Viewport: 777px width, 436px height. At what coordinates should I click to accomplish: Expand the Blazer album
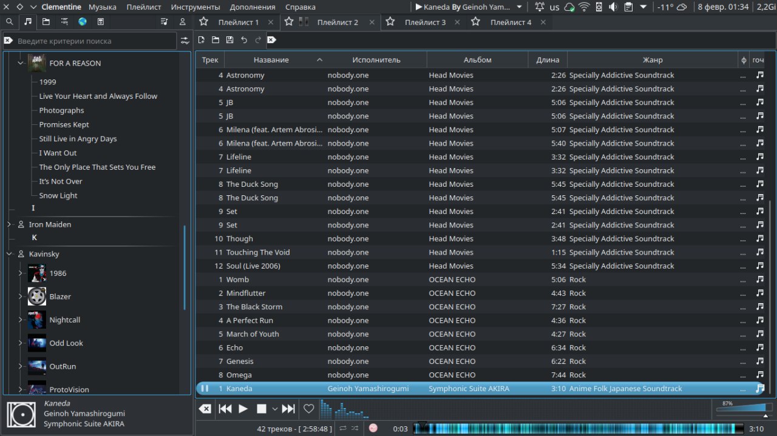(20, 297)
